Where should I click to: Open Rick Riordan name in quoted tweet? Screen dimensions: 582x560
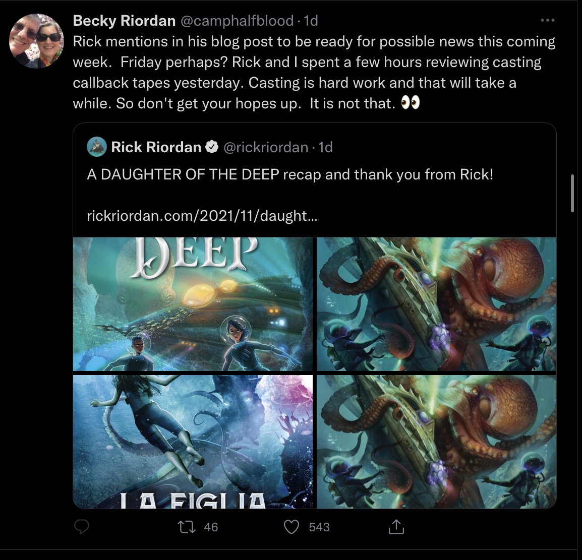[x=156, y=147]
